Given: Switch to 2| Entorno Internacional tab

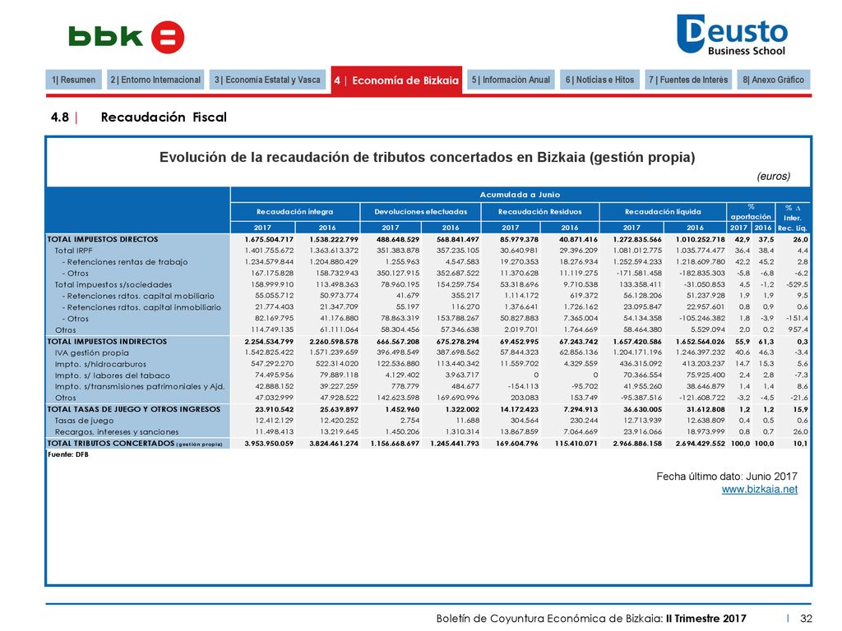Looking at the screenshot, I should pos(155,80).
